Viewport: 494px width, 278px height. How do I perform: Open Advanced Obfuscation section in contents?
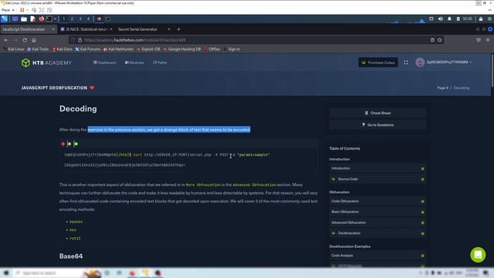[377, 222]
